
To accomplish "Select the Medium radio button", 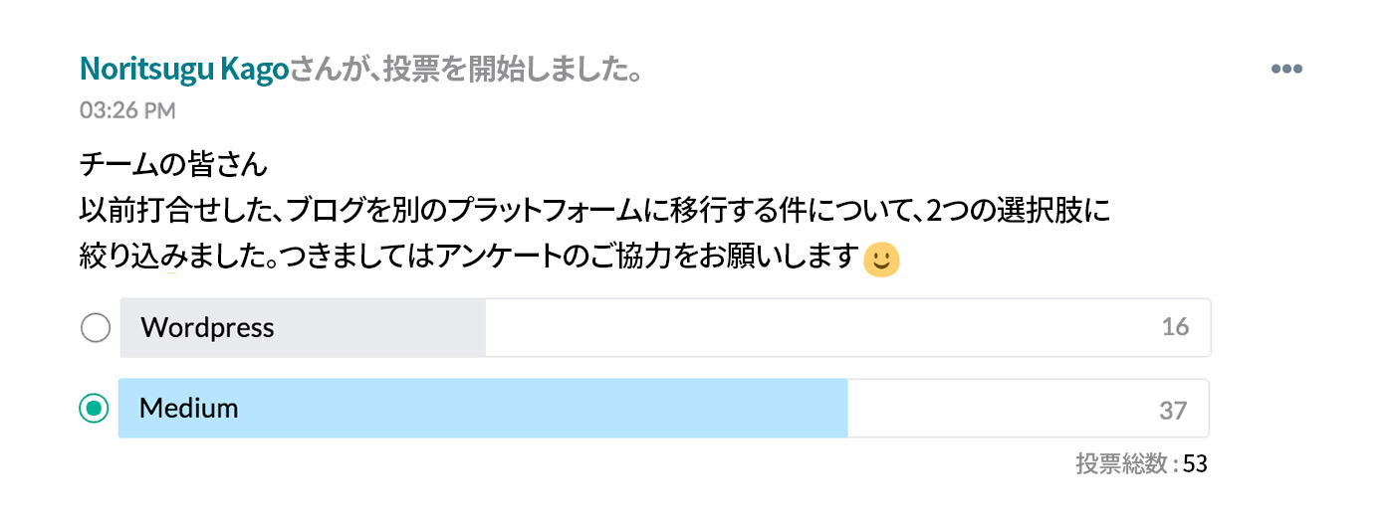I will click(94, 408).
